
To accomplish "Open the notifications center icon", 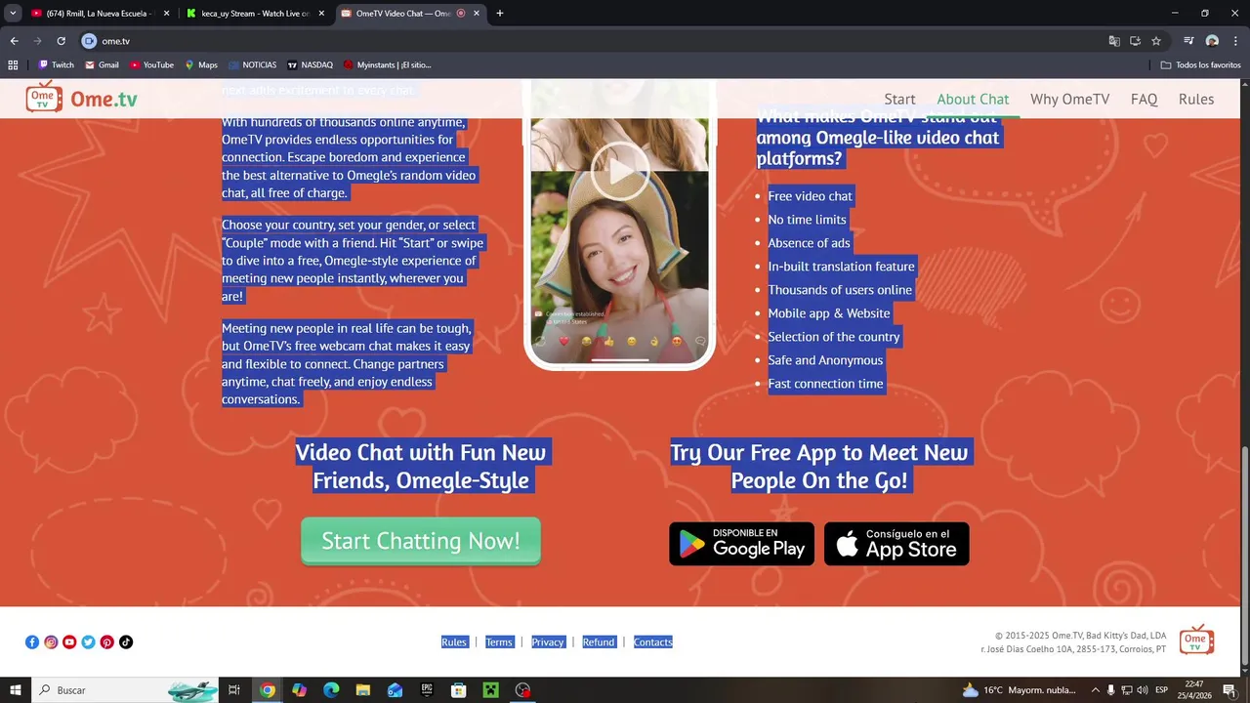I will (x=1229, y=690).
